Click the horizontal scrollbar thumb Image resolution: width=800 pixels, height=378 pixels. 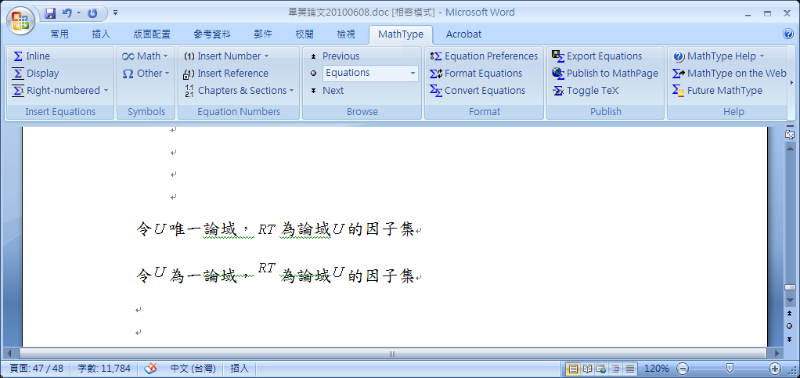tap(392, 354)
